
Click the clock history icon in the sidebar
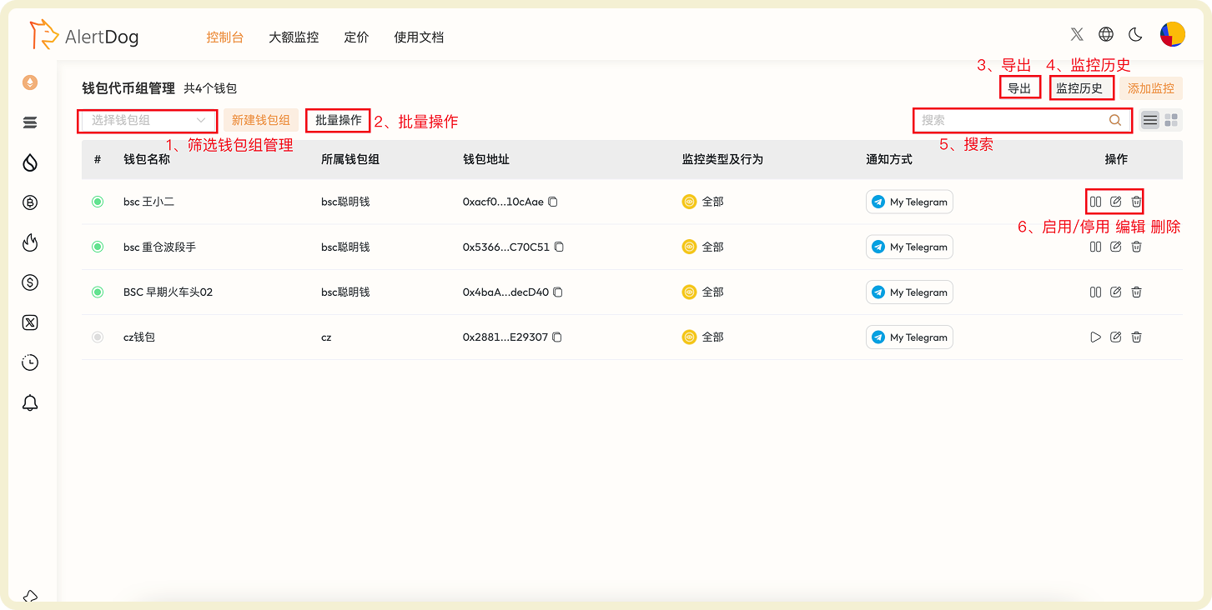click(30, 362)
